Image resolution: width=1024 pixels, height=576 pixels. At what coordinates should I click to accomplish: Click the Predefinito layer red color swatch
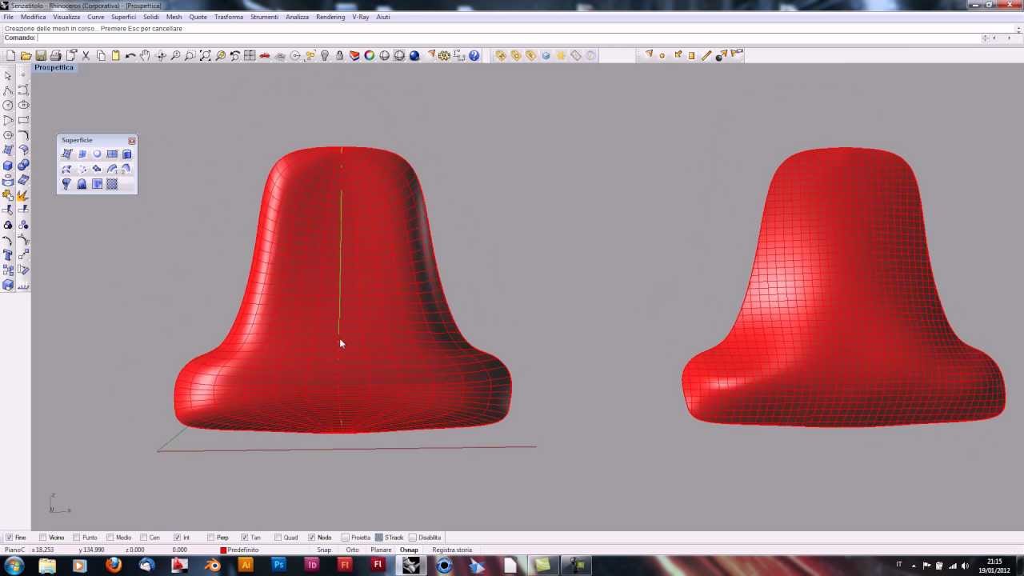click(x=223, y=550)
